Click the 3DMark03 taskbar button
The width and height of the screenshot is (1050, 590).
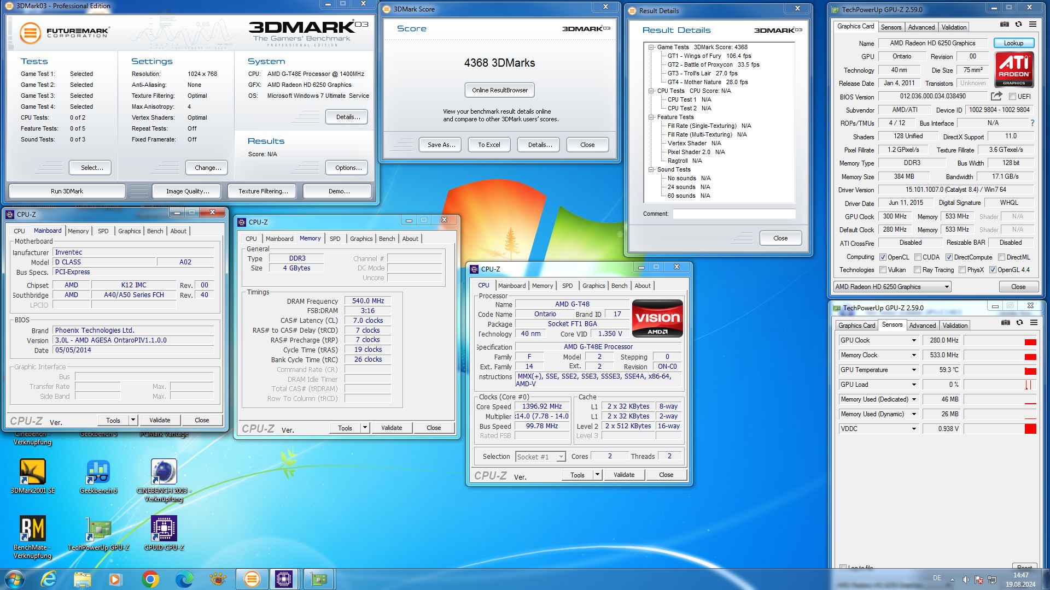tap(252, 579)
